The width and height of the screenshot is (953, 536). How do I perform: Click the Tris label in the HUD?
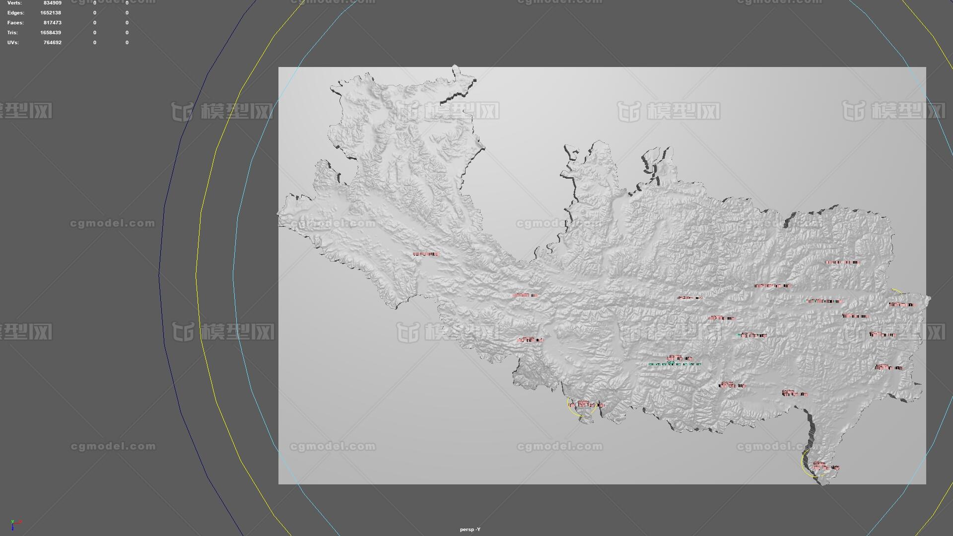pyautogui.click(x=12, y=33)
